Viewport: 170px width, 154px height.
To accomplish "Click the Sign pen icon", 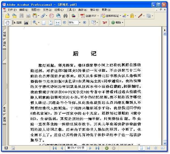I will [x=140, y=16].
